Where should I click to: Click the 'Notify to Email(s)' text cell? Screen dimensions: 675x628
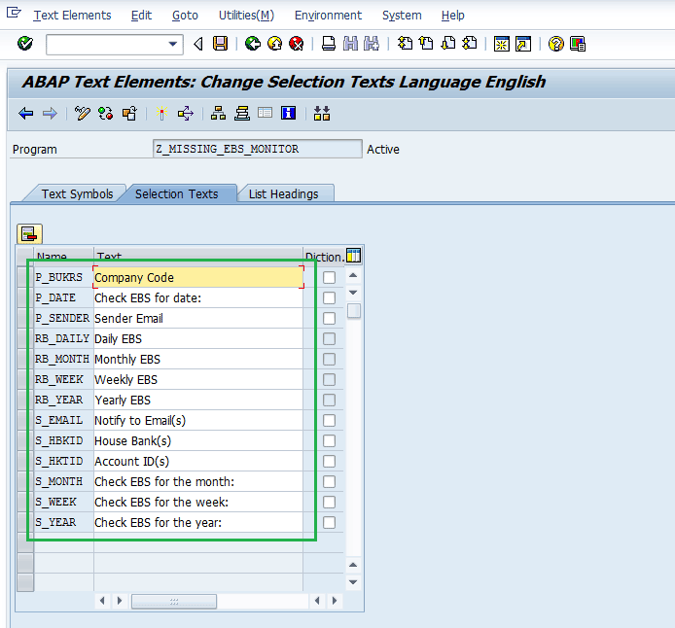(x=198, y=420)
